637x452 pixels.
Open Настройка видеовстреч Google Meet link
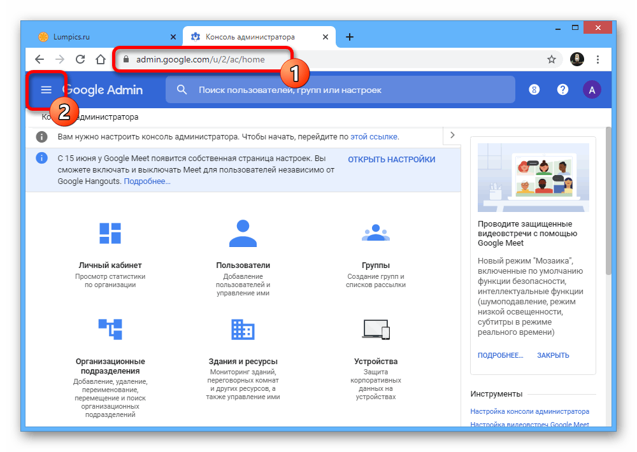529,425
